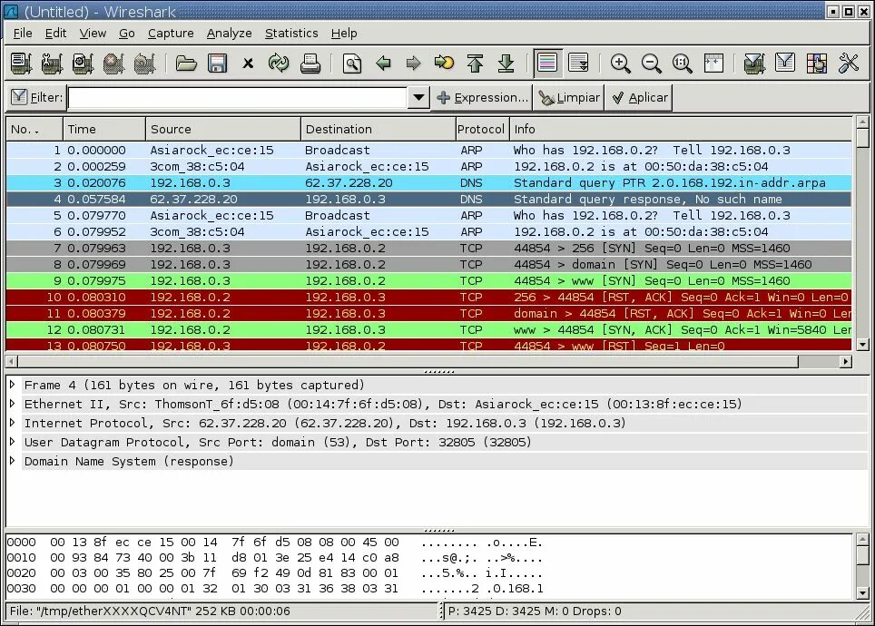Open the Help menu
The image size is (875, 626).
344,34
